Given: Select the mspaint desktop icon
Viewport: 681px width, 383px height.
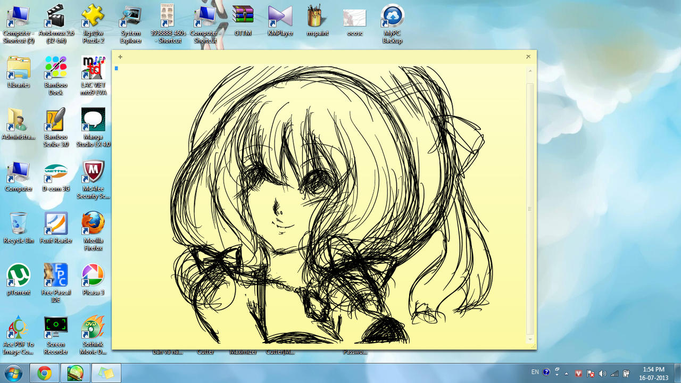Looking at the screenshot, I should 318,21.
